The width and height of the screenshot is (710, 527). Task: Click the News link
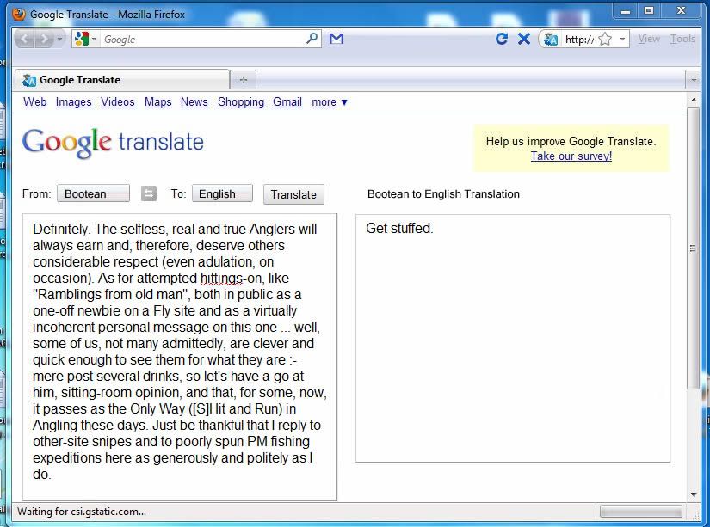194,101
